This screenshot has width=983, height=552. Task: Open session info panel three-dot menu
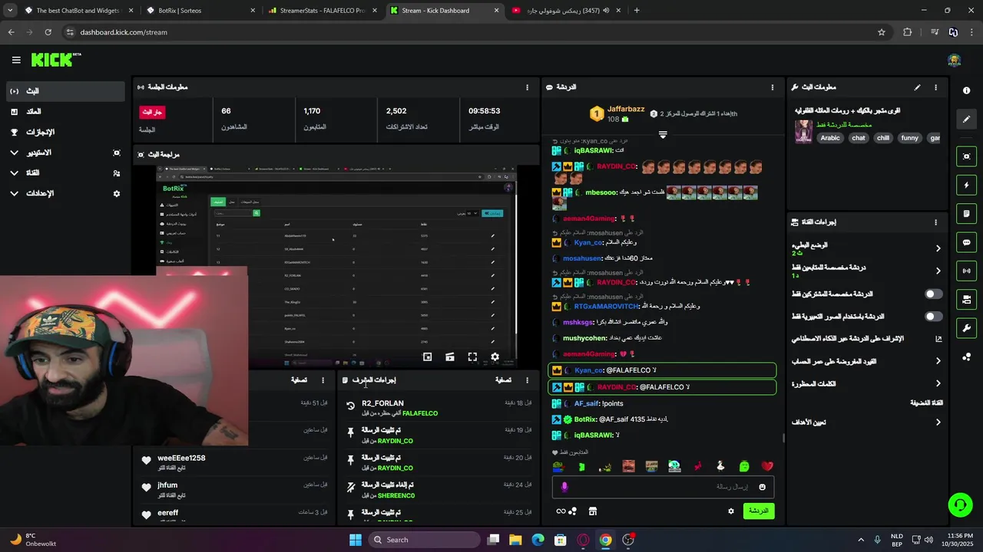[x=527, y=87]
